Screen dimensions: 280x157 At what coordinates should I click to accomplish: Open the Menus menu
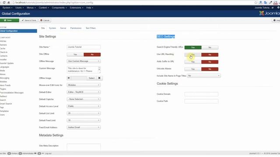pyautogui.click(x=31, y=8)
